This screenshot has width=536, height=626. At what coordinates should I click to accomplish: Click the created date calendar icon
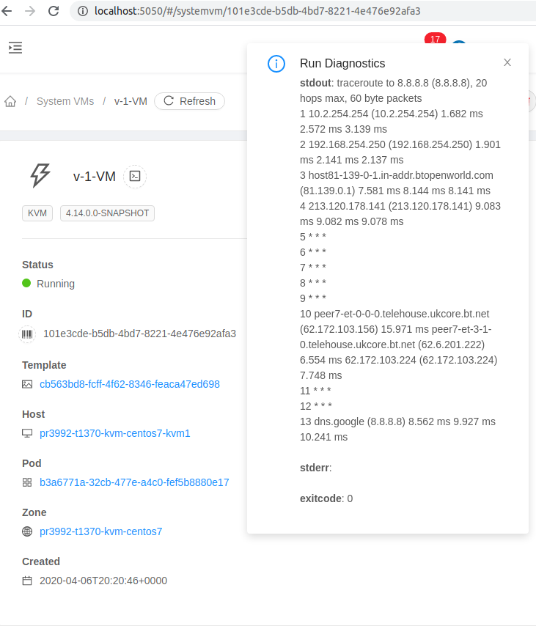pyautogui.click(x=27, y=581)
